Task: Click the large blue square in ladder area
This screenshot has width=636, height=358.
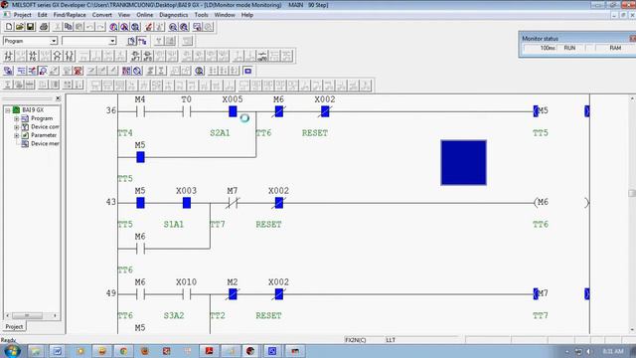Action: pos(464,163)
